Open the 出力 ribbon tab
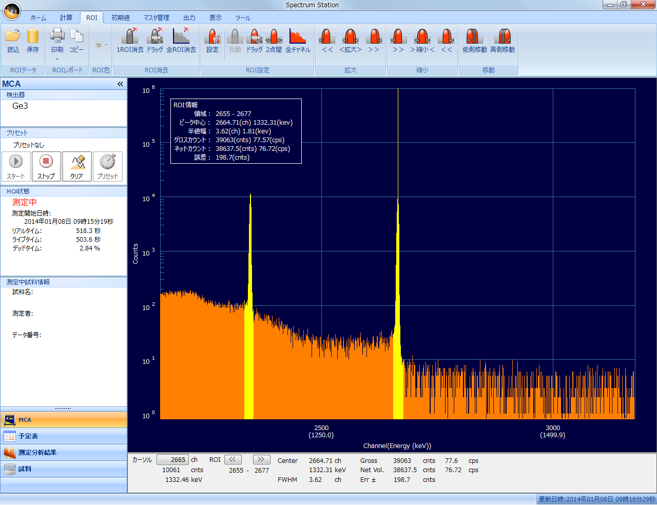This screenshot has height=505, width=657. click(189, 18)
